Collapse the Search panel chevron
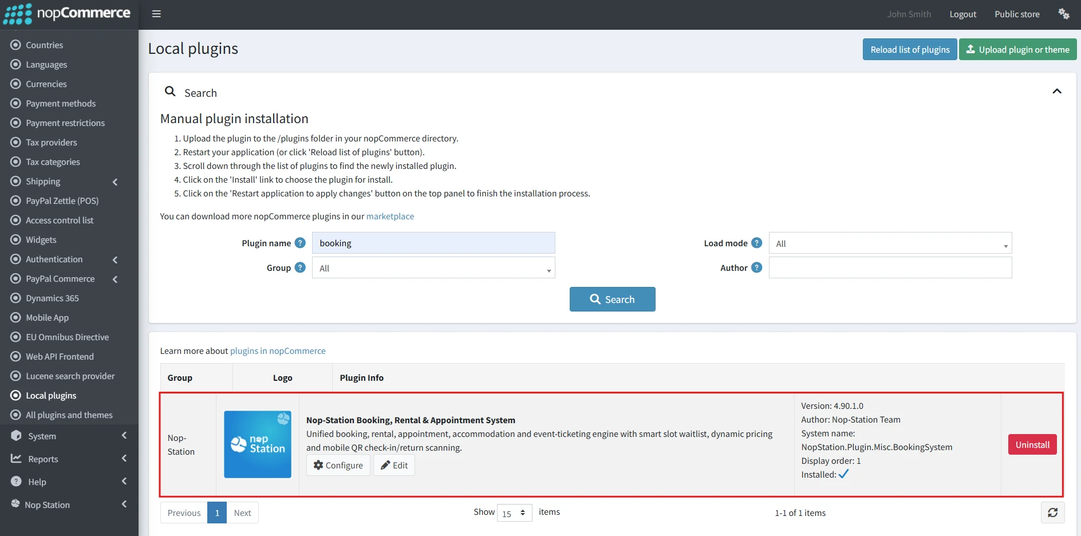This screenshot has height=536, width=1081. point(1057,92)
